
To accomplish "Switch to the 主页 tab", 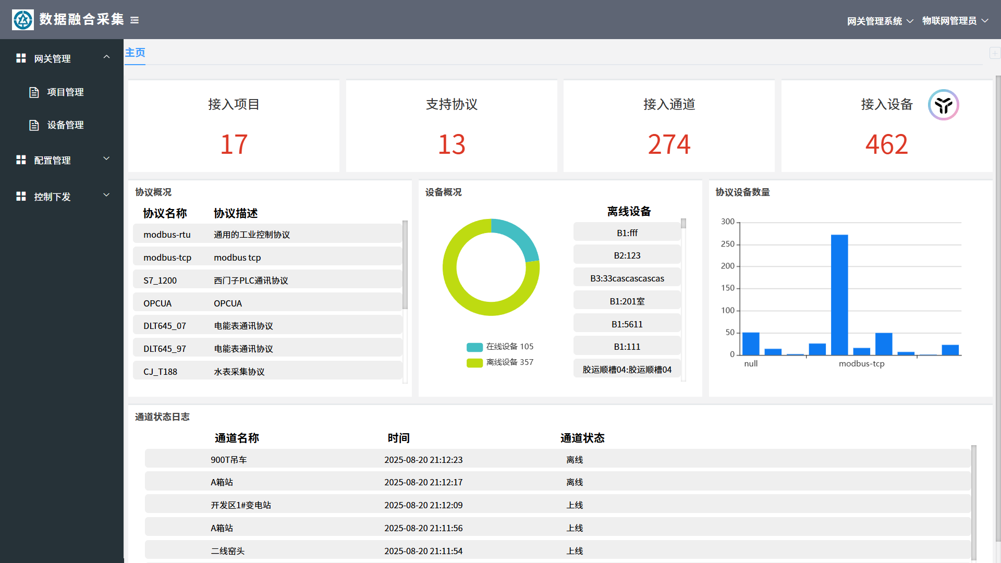I will click(135, 53).
